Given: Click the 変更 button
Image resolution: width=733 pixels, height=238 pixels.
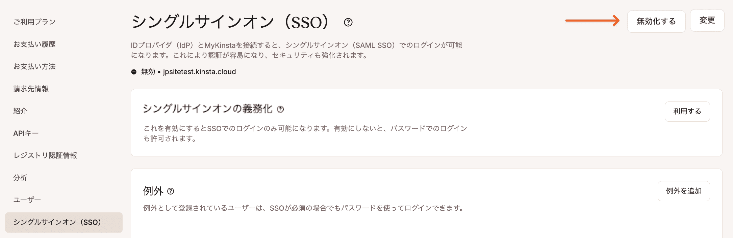Looking at the screenshot, I should [x=707, y=21].
